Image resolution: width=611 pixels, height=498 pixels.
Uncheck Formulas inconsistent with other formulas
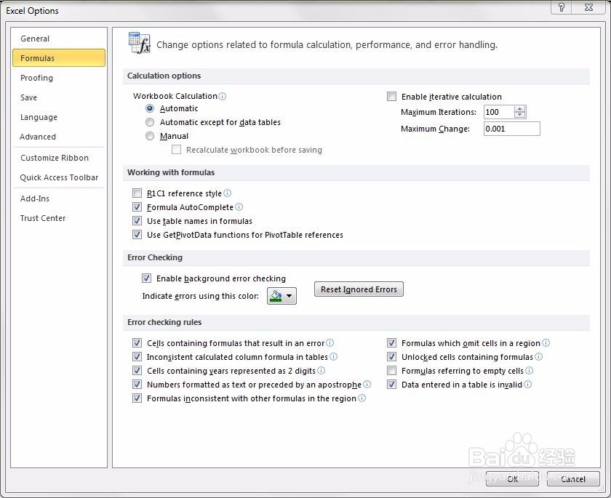pos(137,398)
